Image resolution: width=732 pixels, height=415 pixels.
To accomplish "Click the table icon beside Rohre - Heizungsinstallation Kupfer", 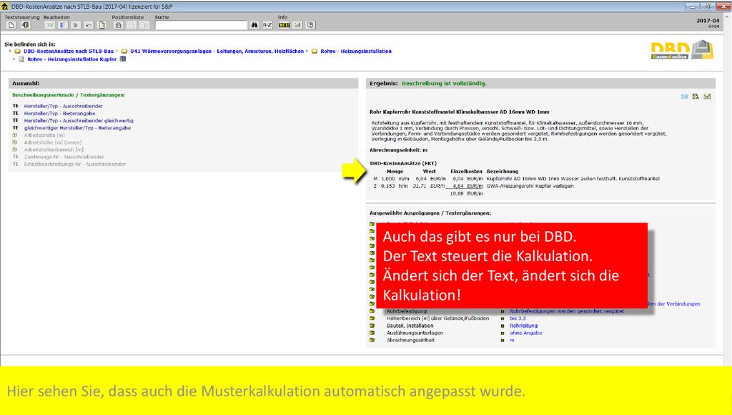I will (123, 59).
